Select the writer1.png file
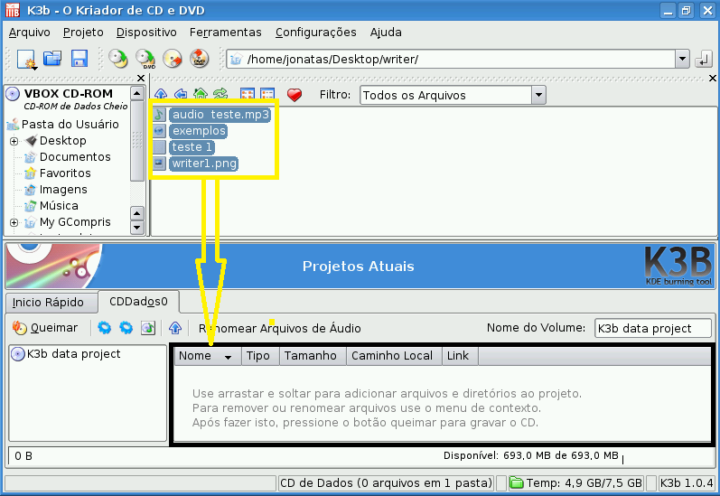 [204, 164]
